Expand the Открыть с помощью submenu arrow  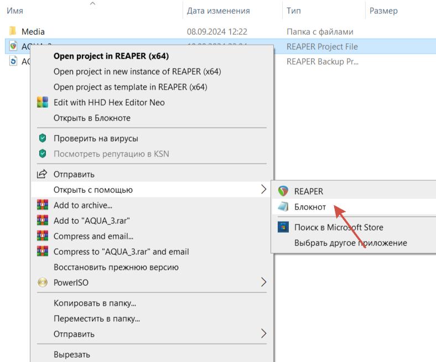tap(263, 190)
